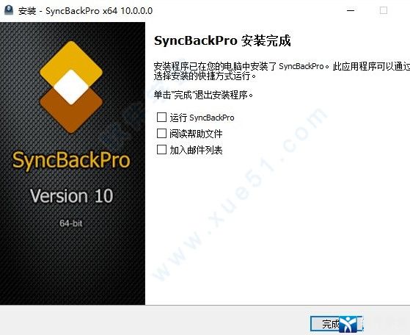Click the SyncBackPro diamond logo
Viewport: 410px width, 335px height.
tap(71, 87)
